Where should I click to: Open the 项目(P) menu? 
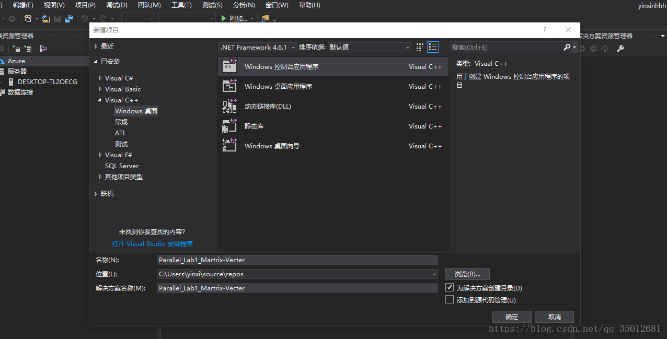point(86,5)
